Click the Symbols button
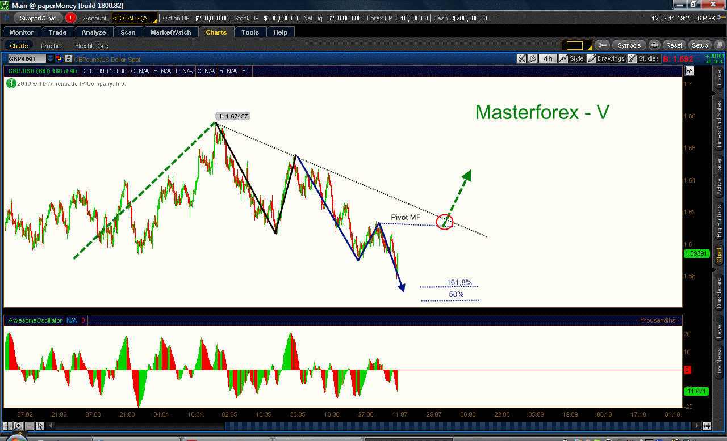727x441 pixels. [x=629, y=45]
